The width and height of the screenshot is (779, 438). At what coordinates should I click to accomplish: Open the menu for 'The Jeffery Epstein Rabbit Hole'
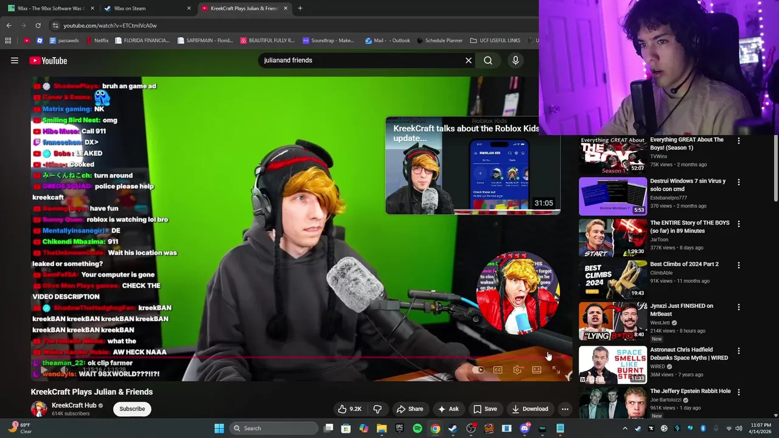tap(739, 392)
